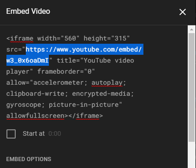Click the scrollbar track below the thumb
The height and width of the screenshot is (168, 196).
point(191,155)
